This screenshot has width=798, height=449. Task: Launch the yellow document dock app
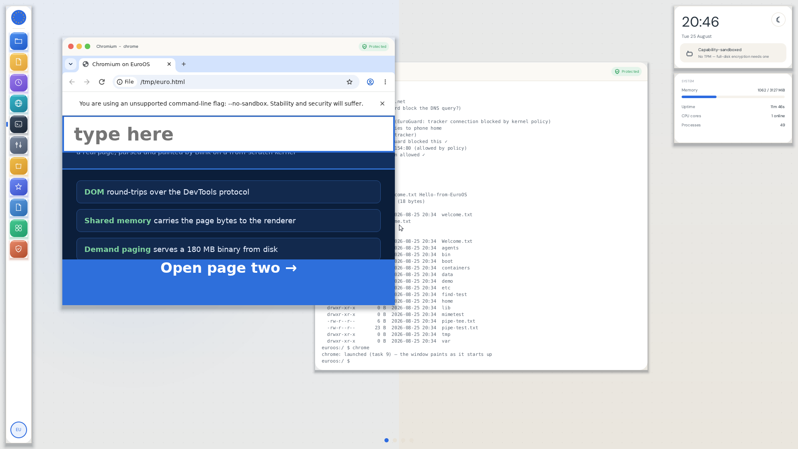tap(19, 62)
